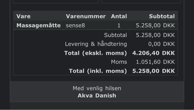
Task: Select the 0,00 DKK delivery amount
Action: coord(161,44)
